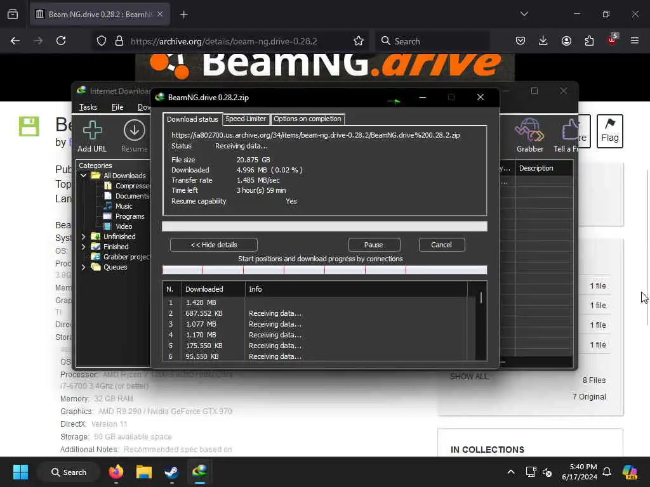
Task: Click the Firefox icon in the taskbar
Action: (116, 472)
